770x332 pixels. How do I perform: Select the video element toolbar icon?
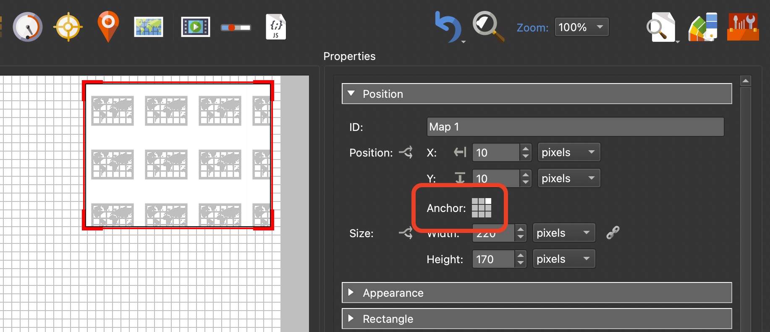click(x=195, y=27)
